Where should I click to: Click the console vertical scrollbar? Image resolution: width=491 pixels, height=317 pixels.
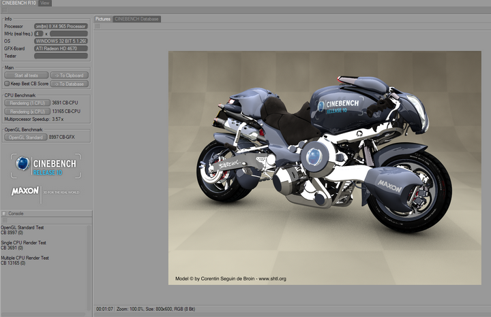(x=89, y=267)
